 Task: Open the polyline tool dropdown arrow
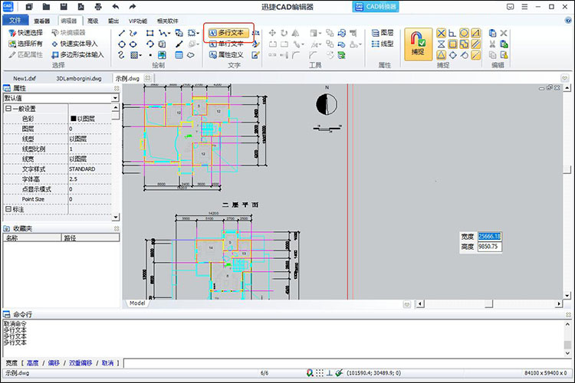click(x=169, y=34)
